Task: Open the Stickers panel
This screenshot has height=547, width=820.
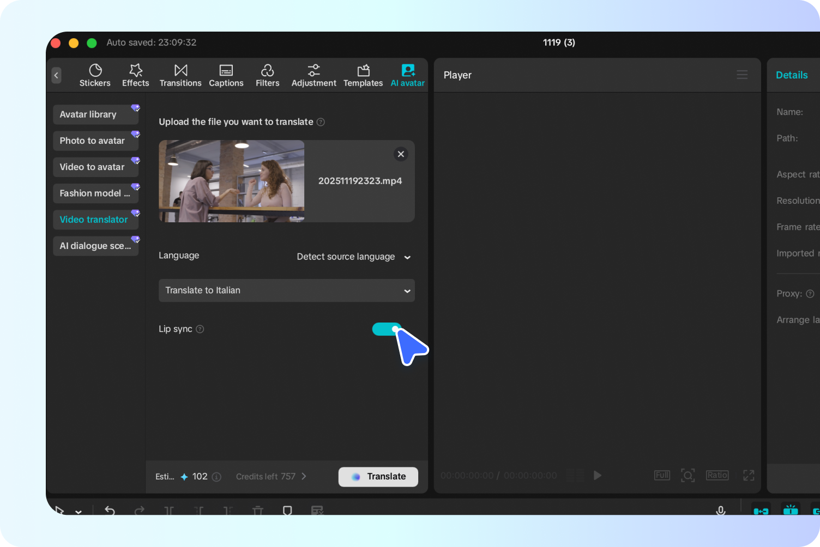Action: 95,75
